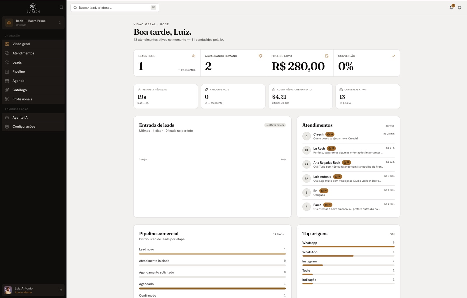Click the Teste origin row
Screen dimensions: 467x298
pyautogui.click(x=348, y=272)
